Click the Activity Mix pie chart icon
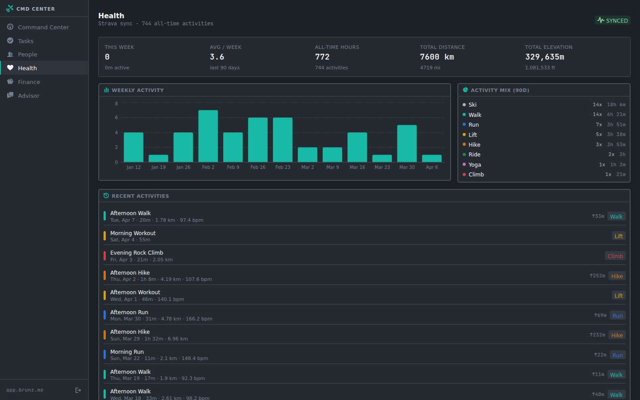The width and height of the screenshot is (640, 400). pyautogui.click(x=465, y=90)
